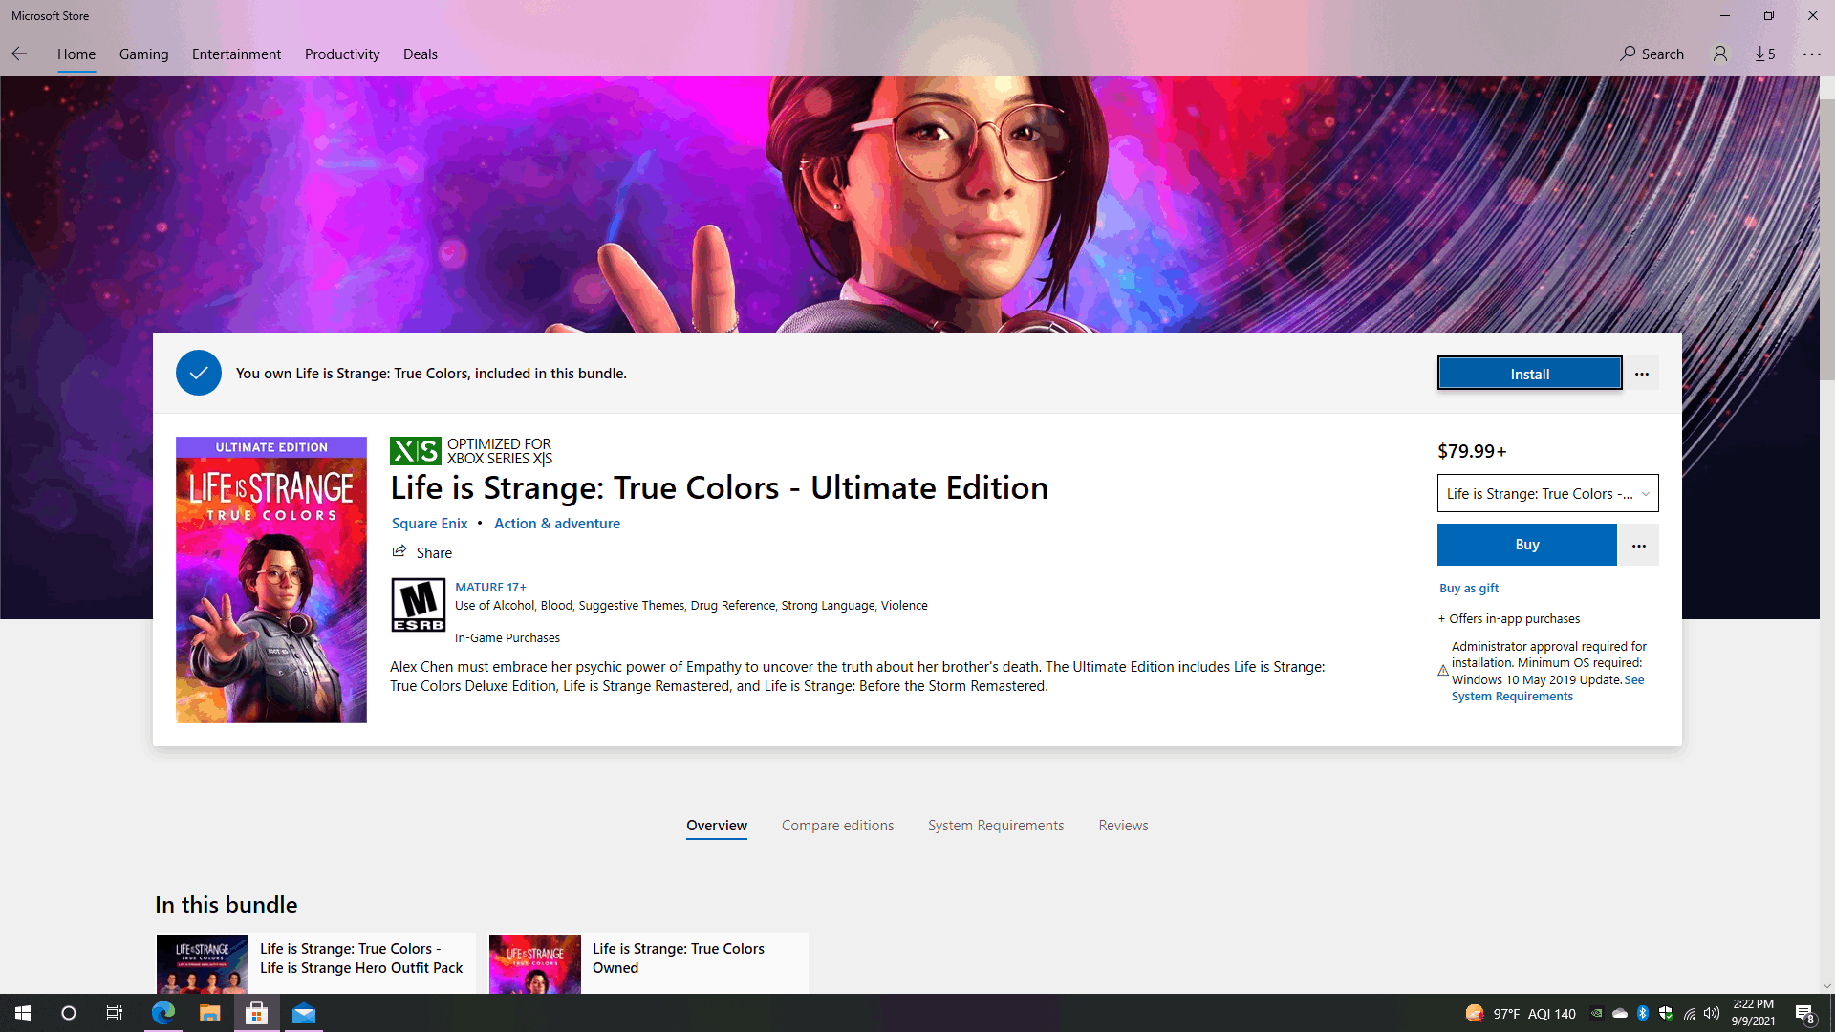This screenshot has width=1835, height=1032.
Task: Open the Entertainment tab
Action: tap(236, 54)
